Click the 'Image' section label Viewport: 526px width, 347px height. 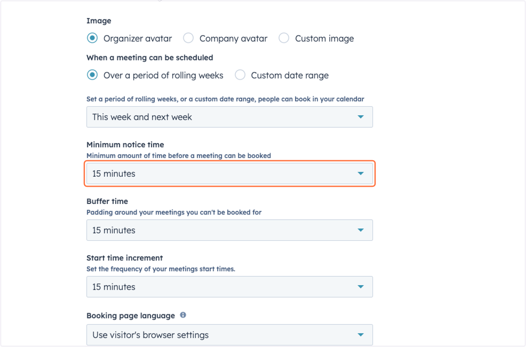99,21
